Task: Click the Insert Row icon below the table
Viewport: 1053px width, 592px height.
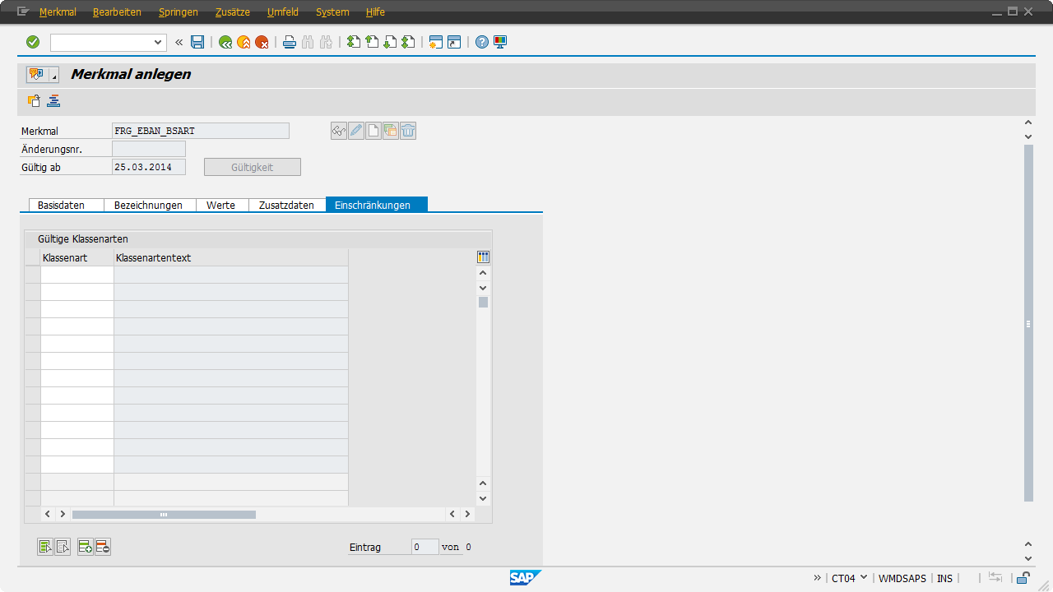Action: pos(85,547)
